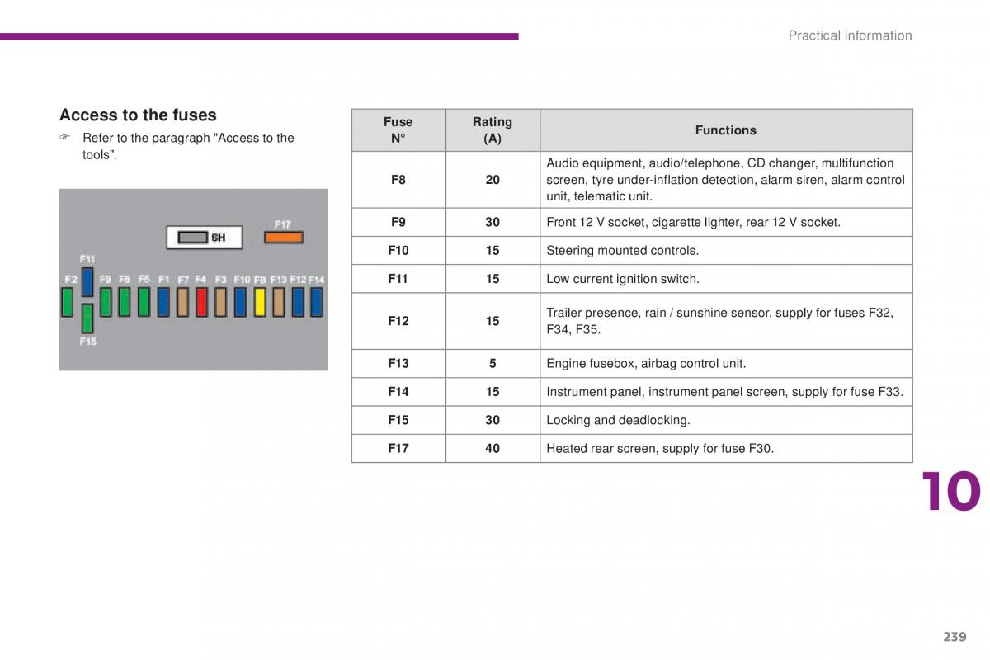This screenshot has height=660, width=990.
Task: Click "Instrument panel, instrument panel screen" text
Action: click(725, 392)
